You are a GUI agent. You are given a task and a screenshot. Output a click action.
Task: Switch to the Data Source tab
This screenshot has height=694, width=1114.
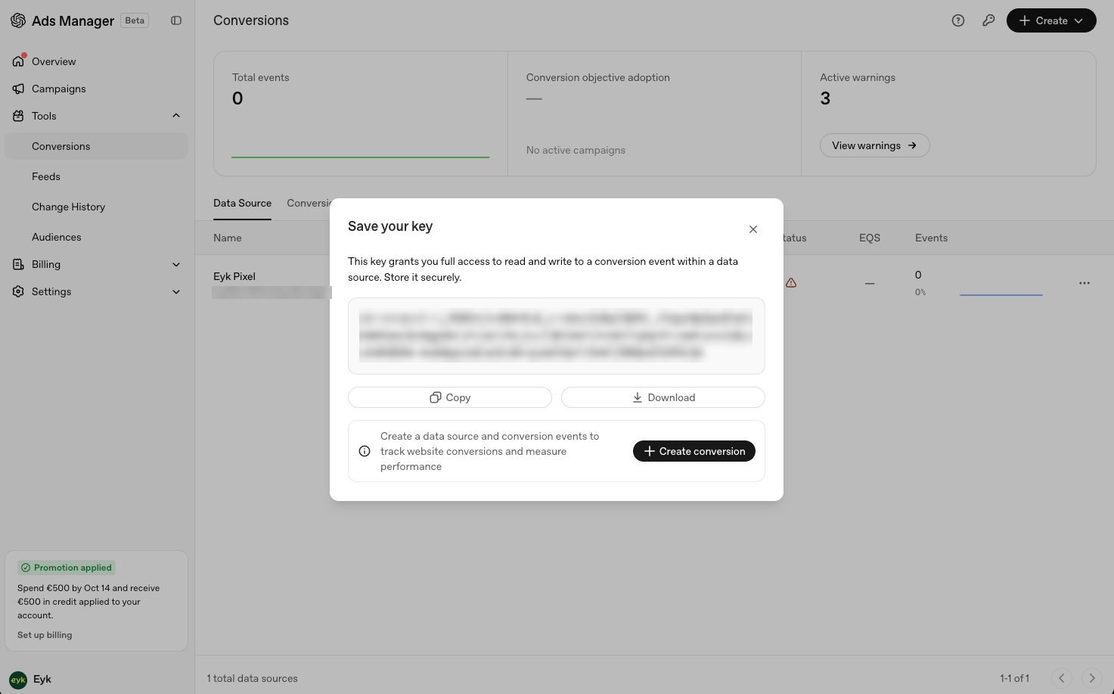tap(242, 204)
